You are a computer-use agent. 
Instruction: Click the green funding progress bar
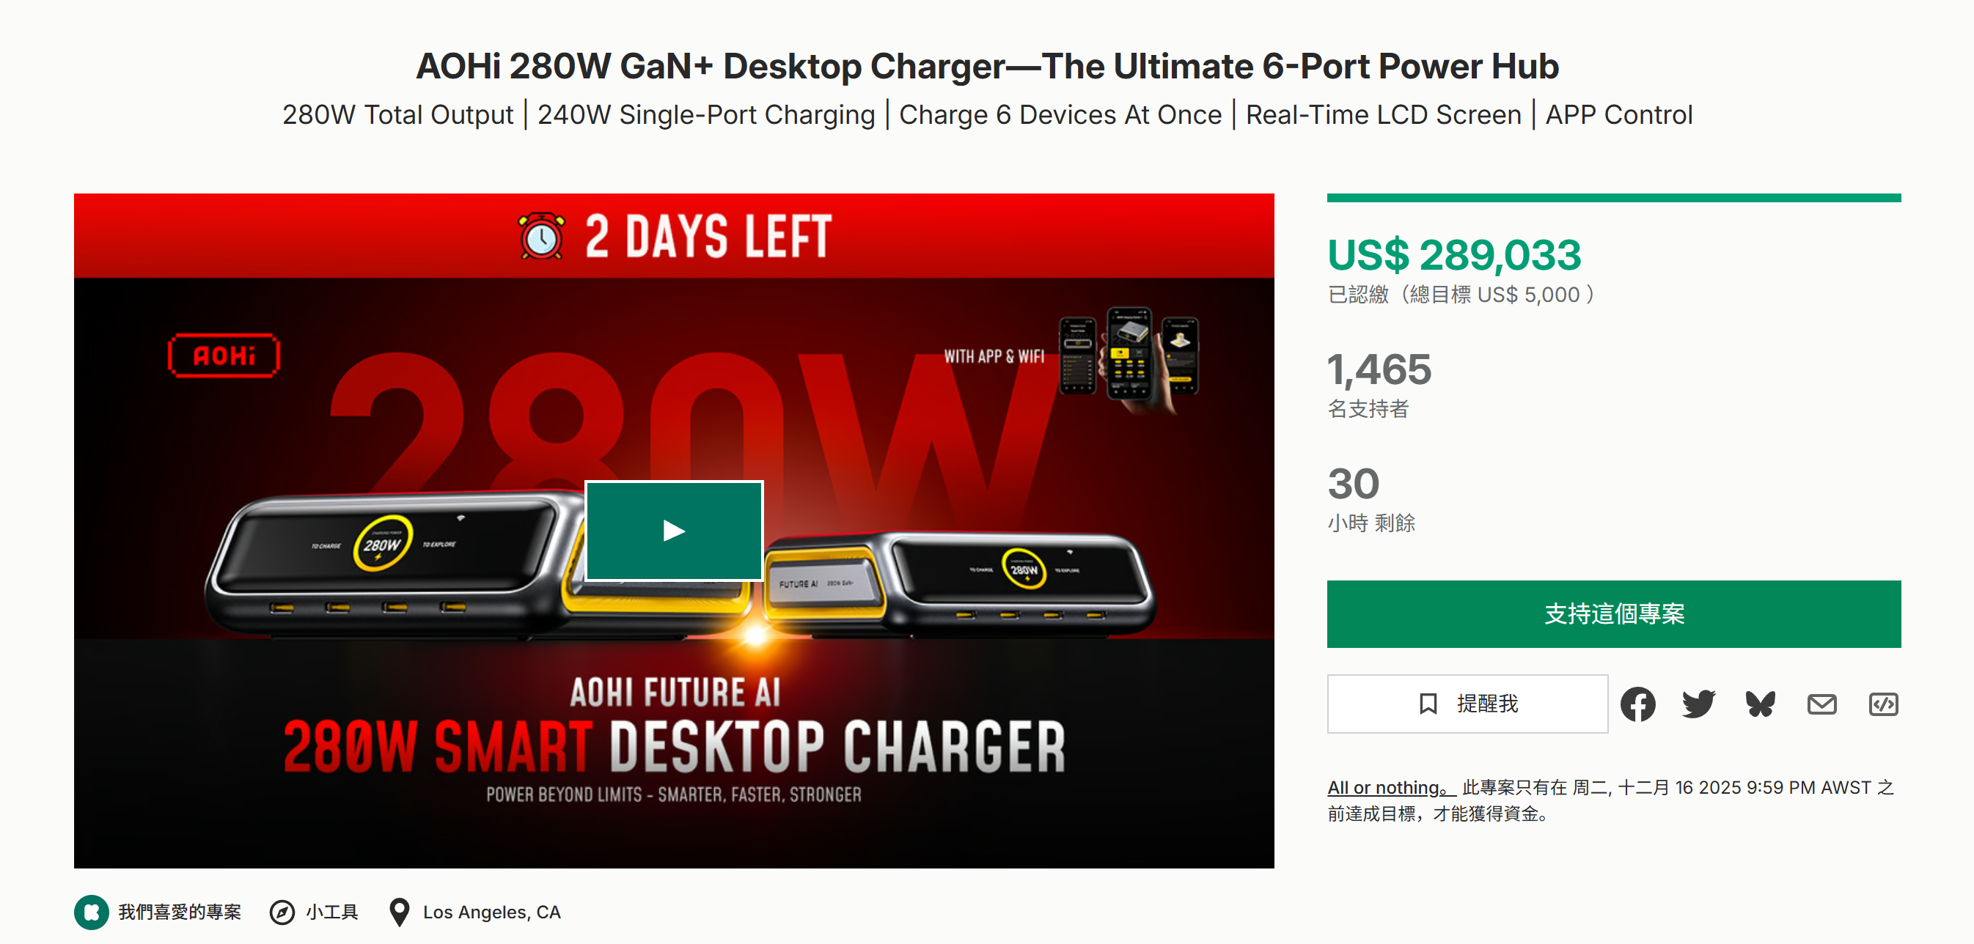1614,198
